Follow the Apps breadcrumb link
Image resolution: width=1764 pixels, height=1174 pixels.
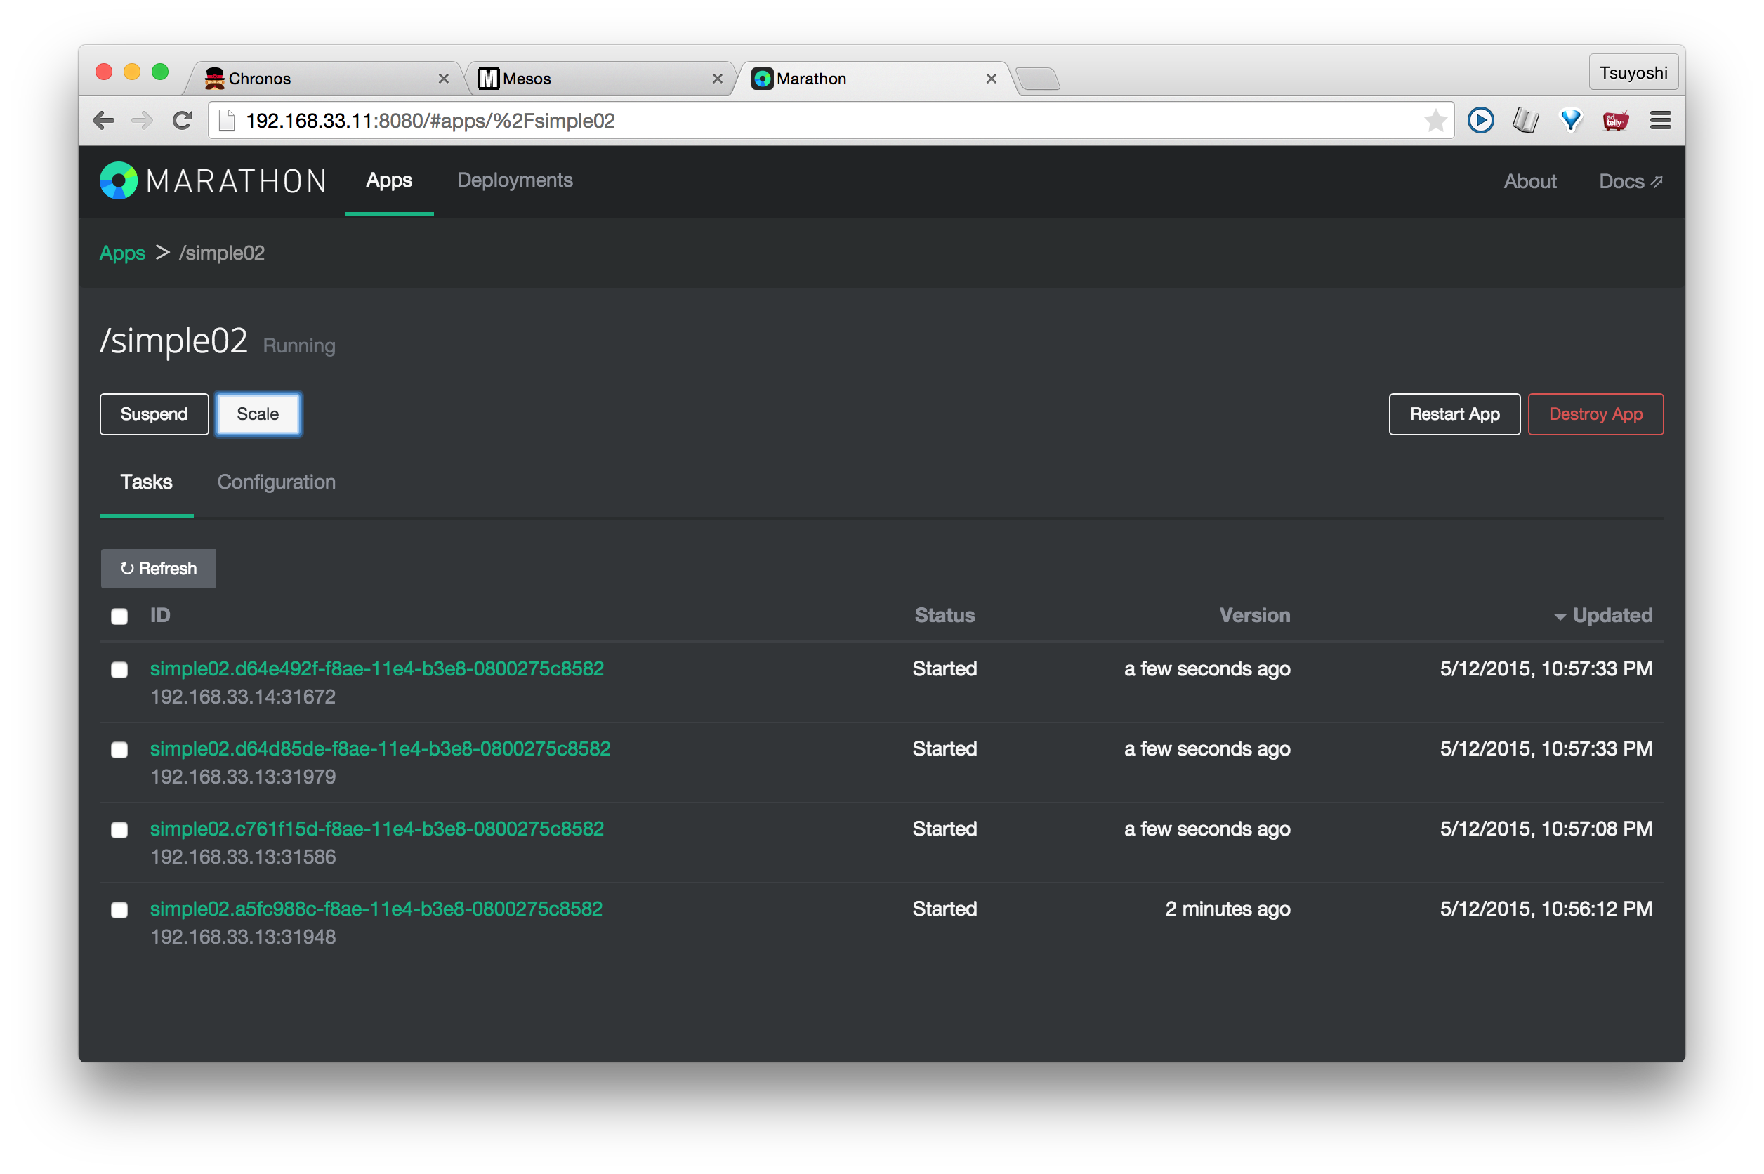(122, 253)
